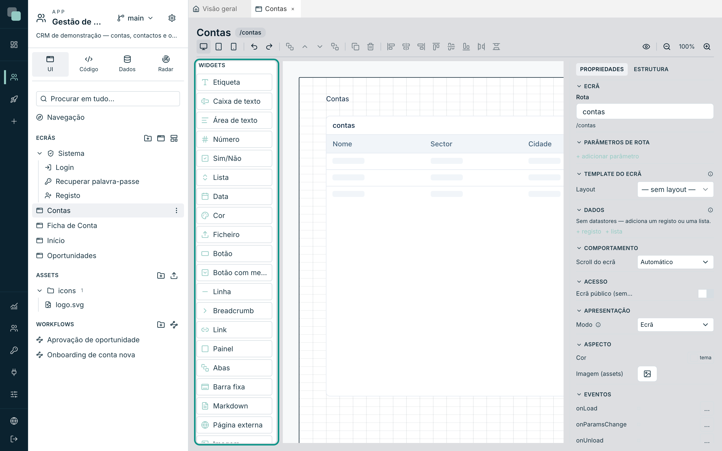
Task: Open the ESTRUTURA panel tab
Action: tap(651, 69)
